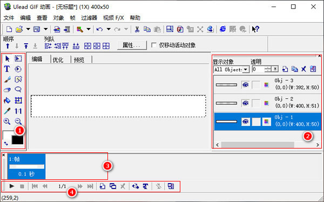Image resolution: width=324 pixels, height=202 pixels.
Task: Open the 对象 menu
Action: pos(58,18)
